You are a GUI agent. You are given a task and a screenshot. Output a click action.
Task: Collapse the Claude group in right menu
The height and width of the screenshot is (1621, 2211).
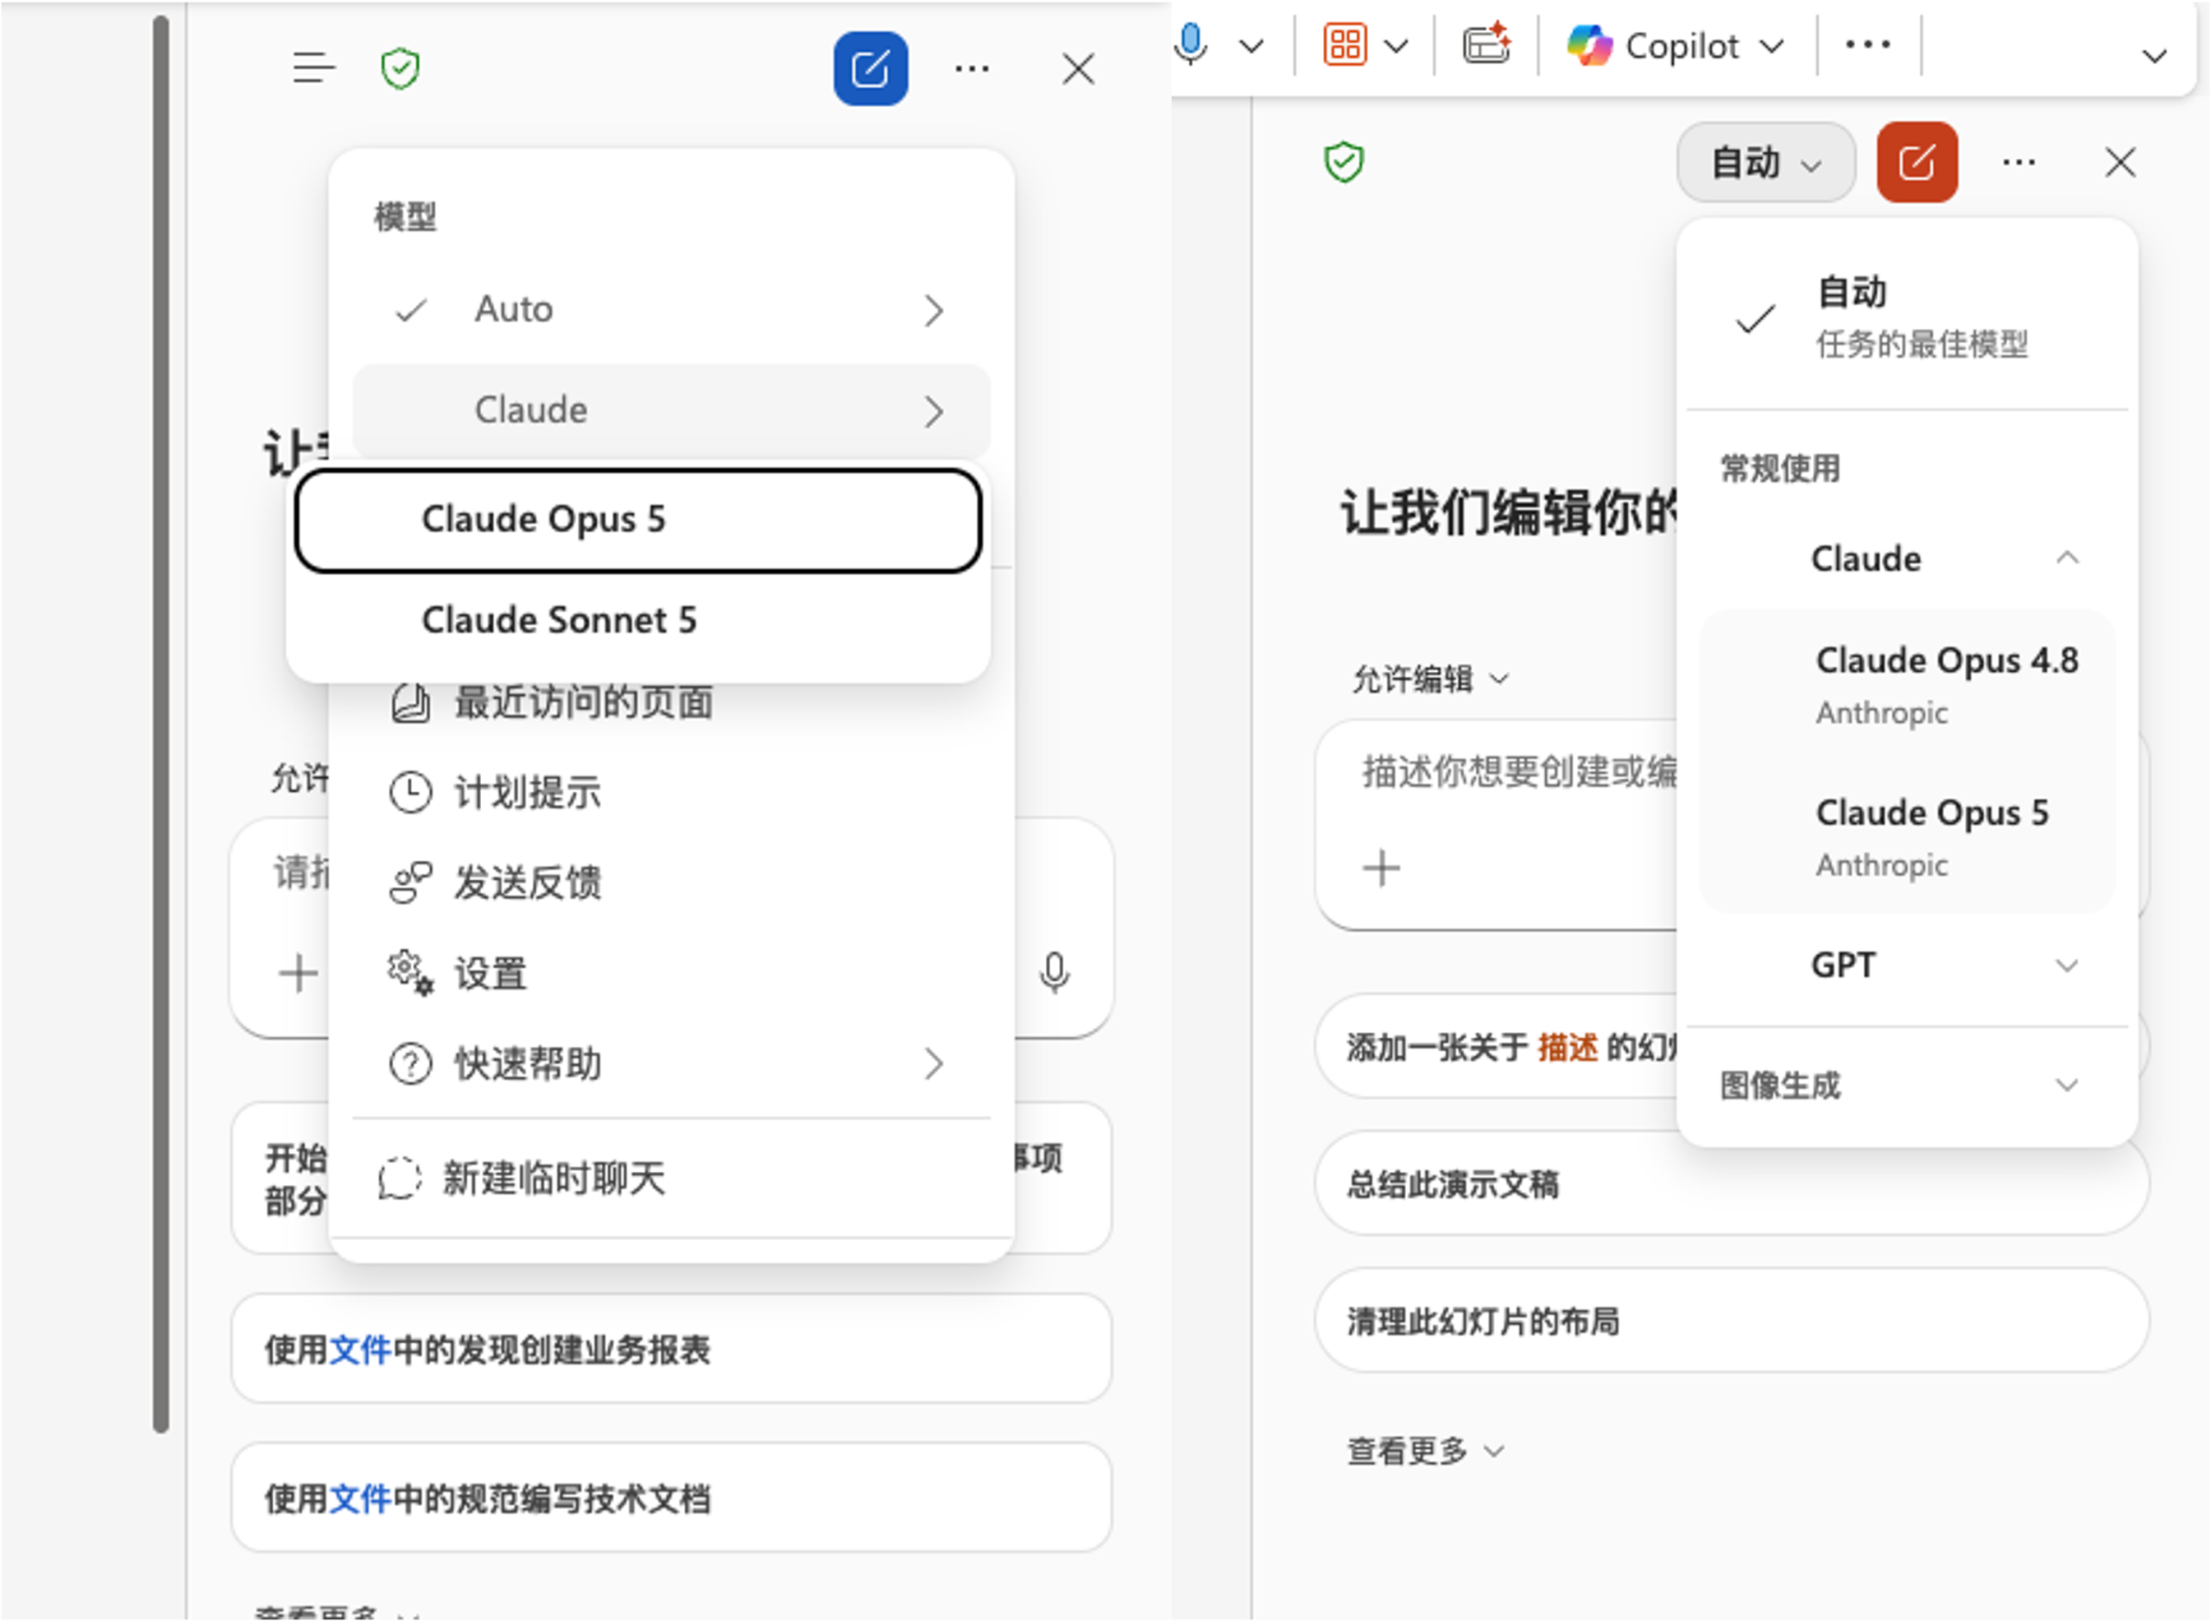[1907, 558]
